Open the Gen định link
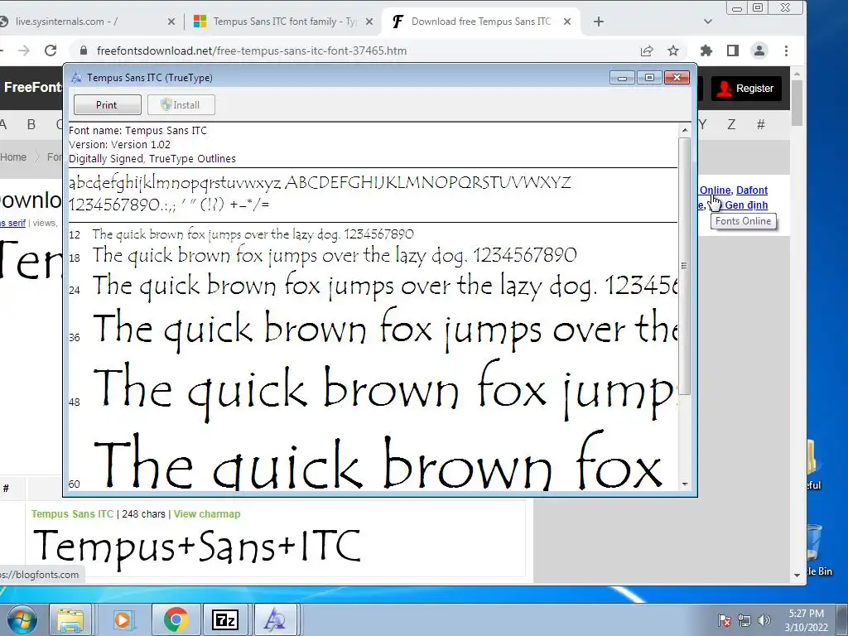The width and height of the screenshot is (848, 636). pos(746,205)
